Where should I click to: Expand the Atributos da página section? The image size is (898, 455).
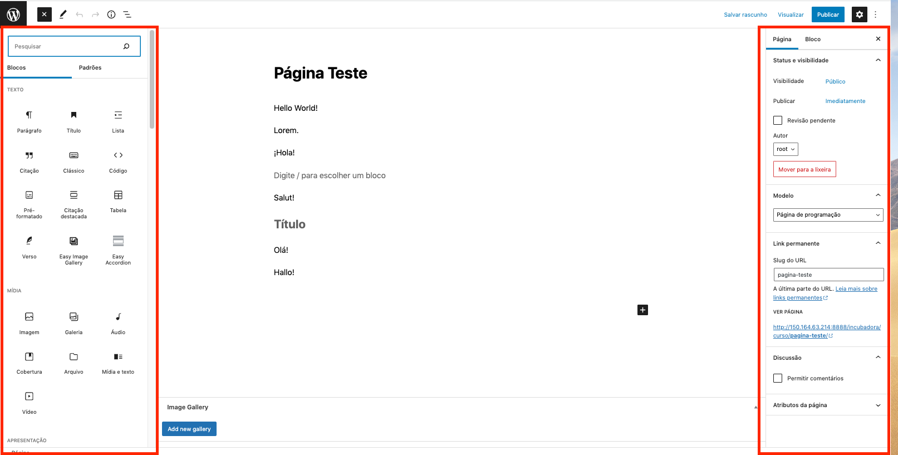click(827, 405)
